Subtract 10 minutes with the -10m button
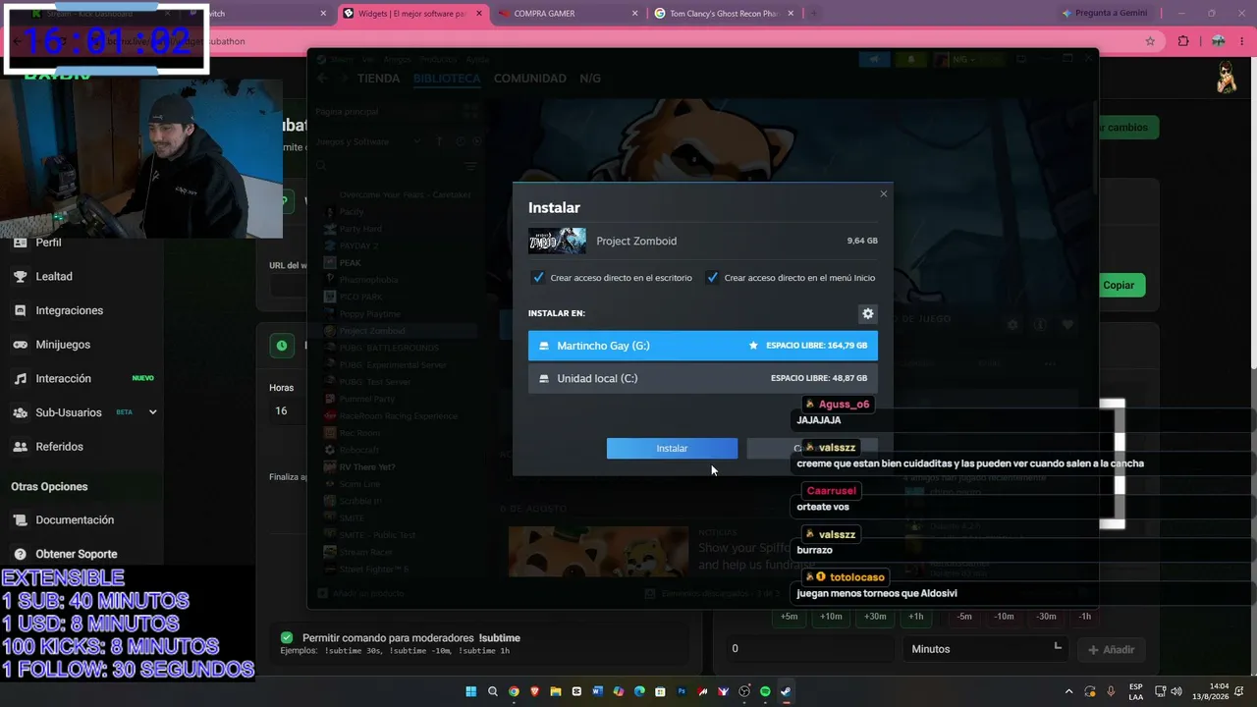1257x707 pixels. [1004, 617]
